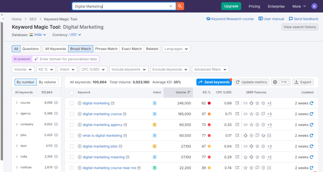Add digital marketing course near me plus icon

click(x=79, y=168)
